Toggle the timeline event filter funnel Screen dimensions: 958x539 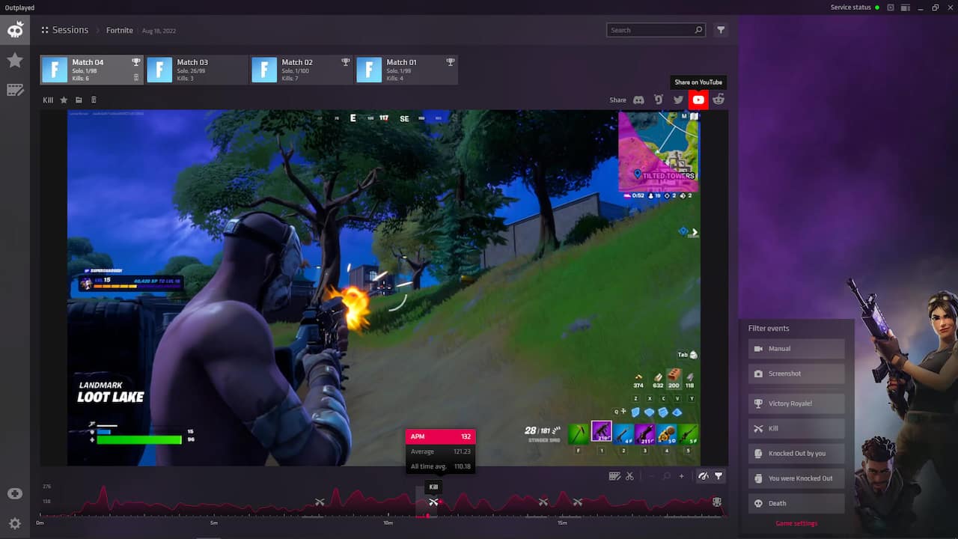pyautogui.click(x=718, y=476)
